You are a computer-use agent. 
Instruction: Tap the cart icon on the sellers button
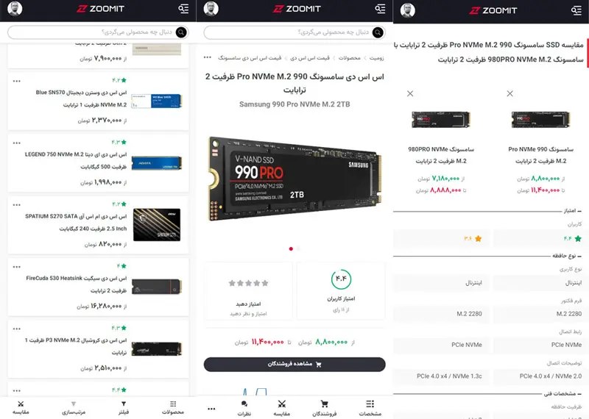click(319, 364)
